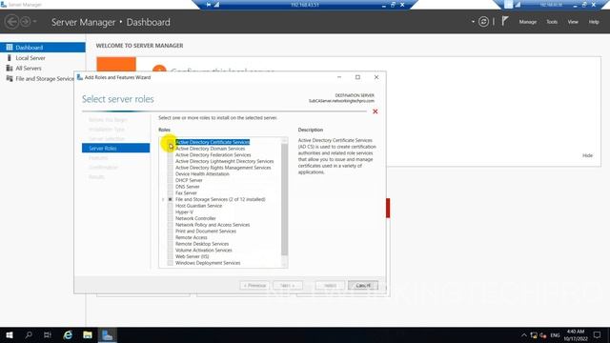The height and width of the screenshot is (343, 610).
Task: Switch to Server Manager taskbar icon
Action: [x=107, y=334]
